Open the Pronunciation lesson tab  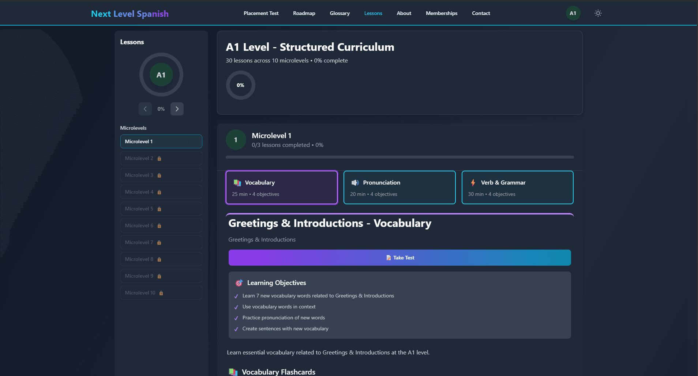399,187
